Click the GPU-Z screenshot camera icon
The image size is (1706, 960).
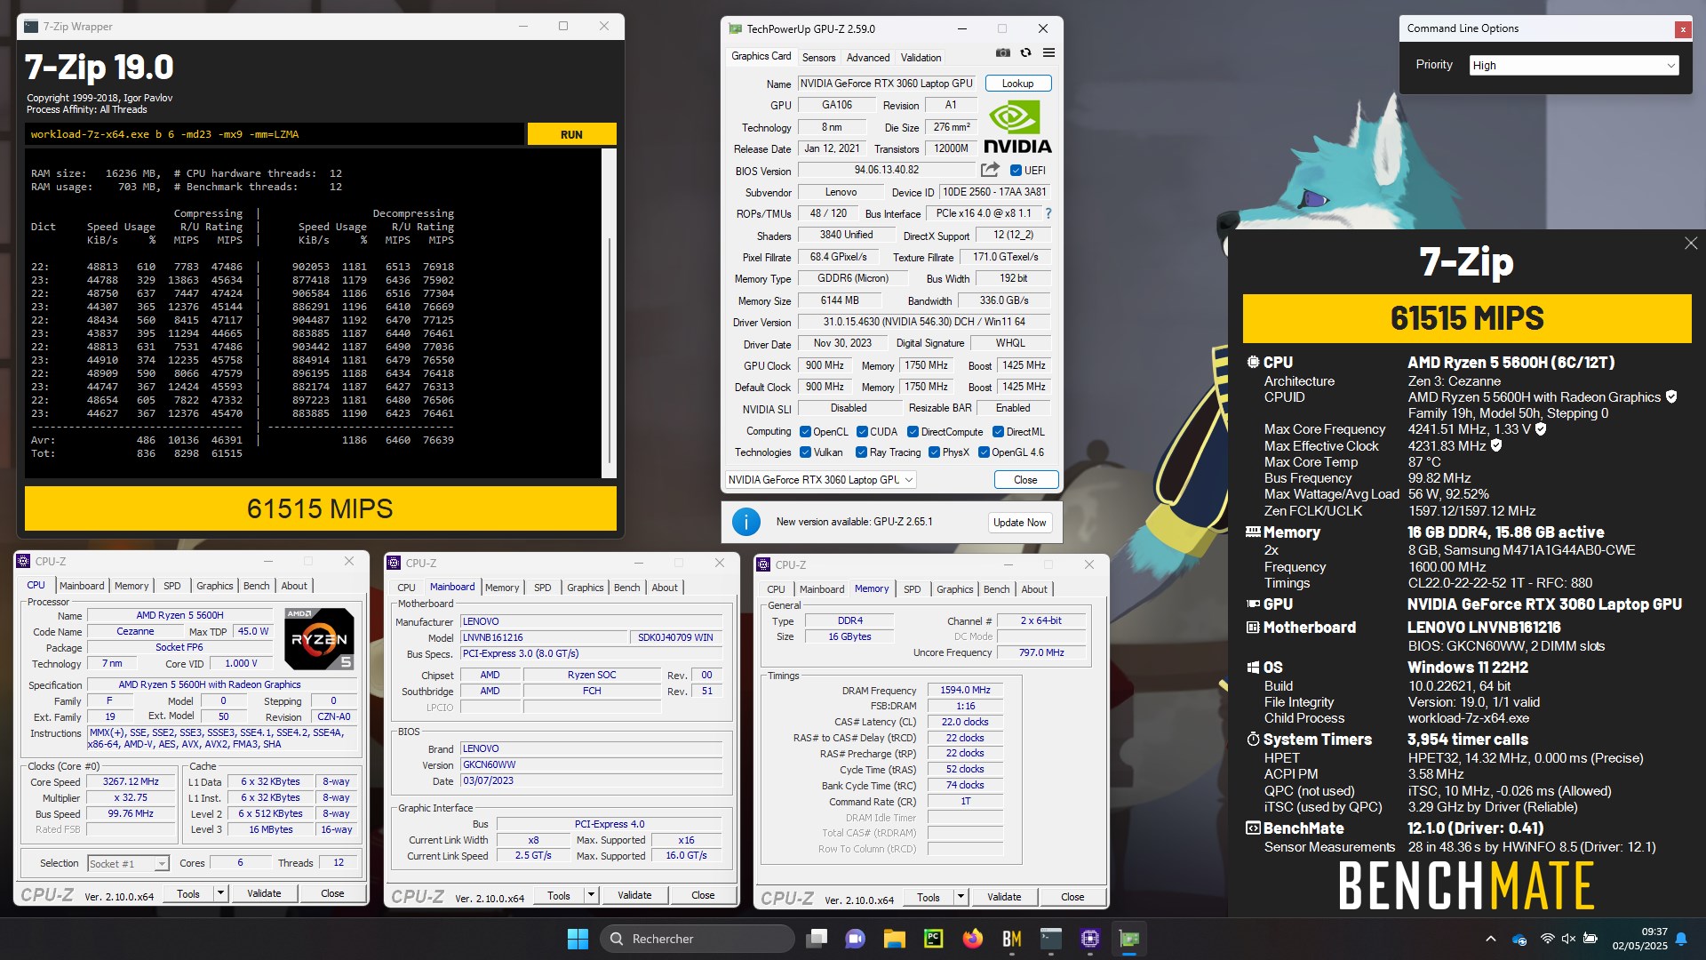(1002, 53)
